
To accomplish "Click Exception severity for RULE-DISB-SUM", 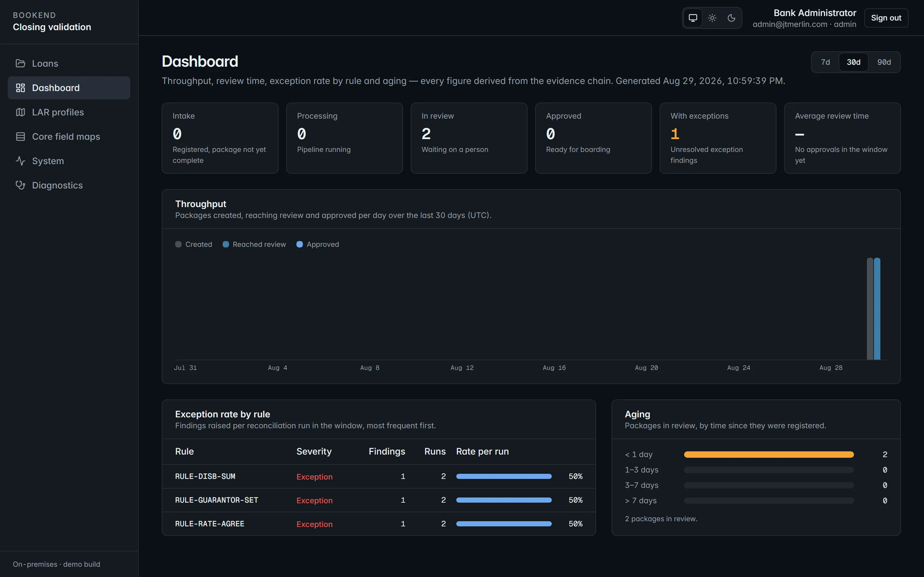I will coord(314,477).
